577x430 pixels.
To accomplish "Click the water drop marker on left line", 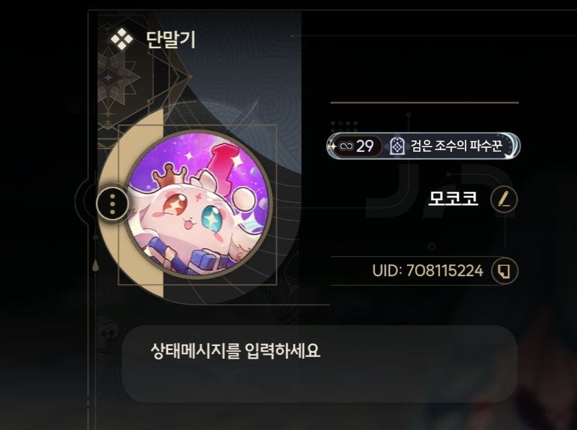I will point(95,265).
